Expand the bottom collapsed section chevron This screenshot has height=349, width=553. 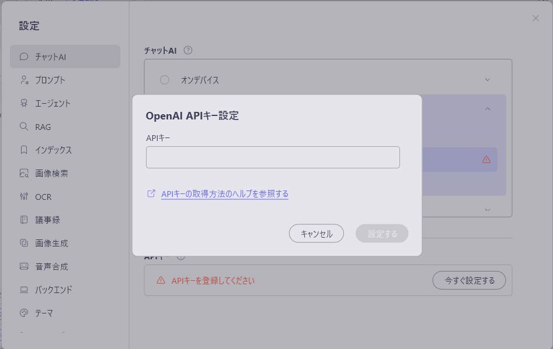click(488, 210)
